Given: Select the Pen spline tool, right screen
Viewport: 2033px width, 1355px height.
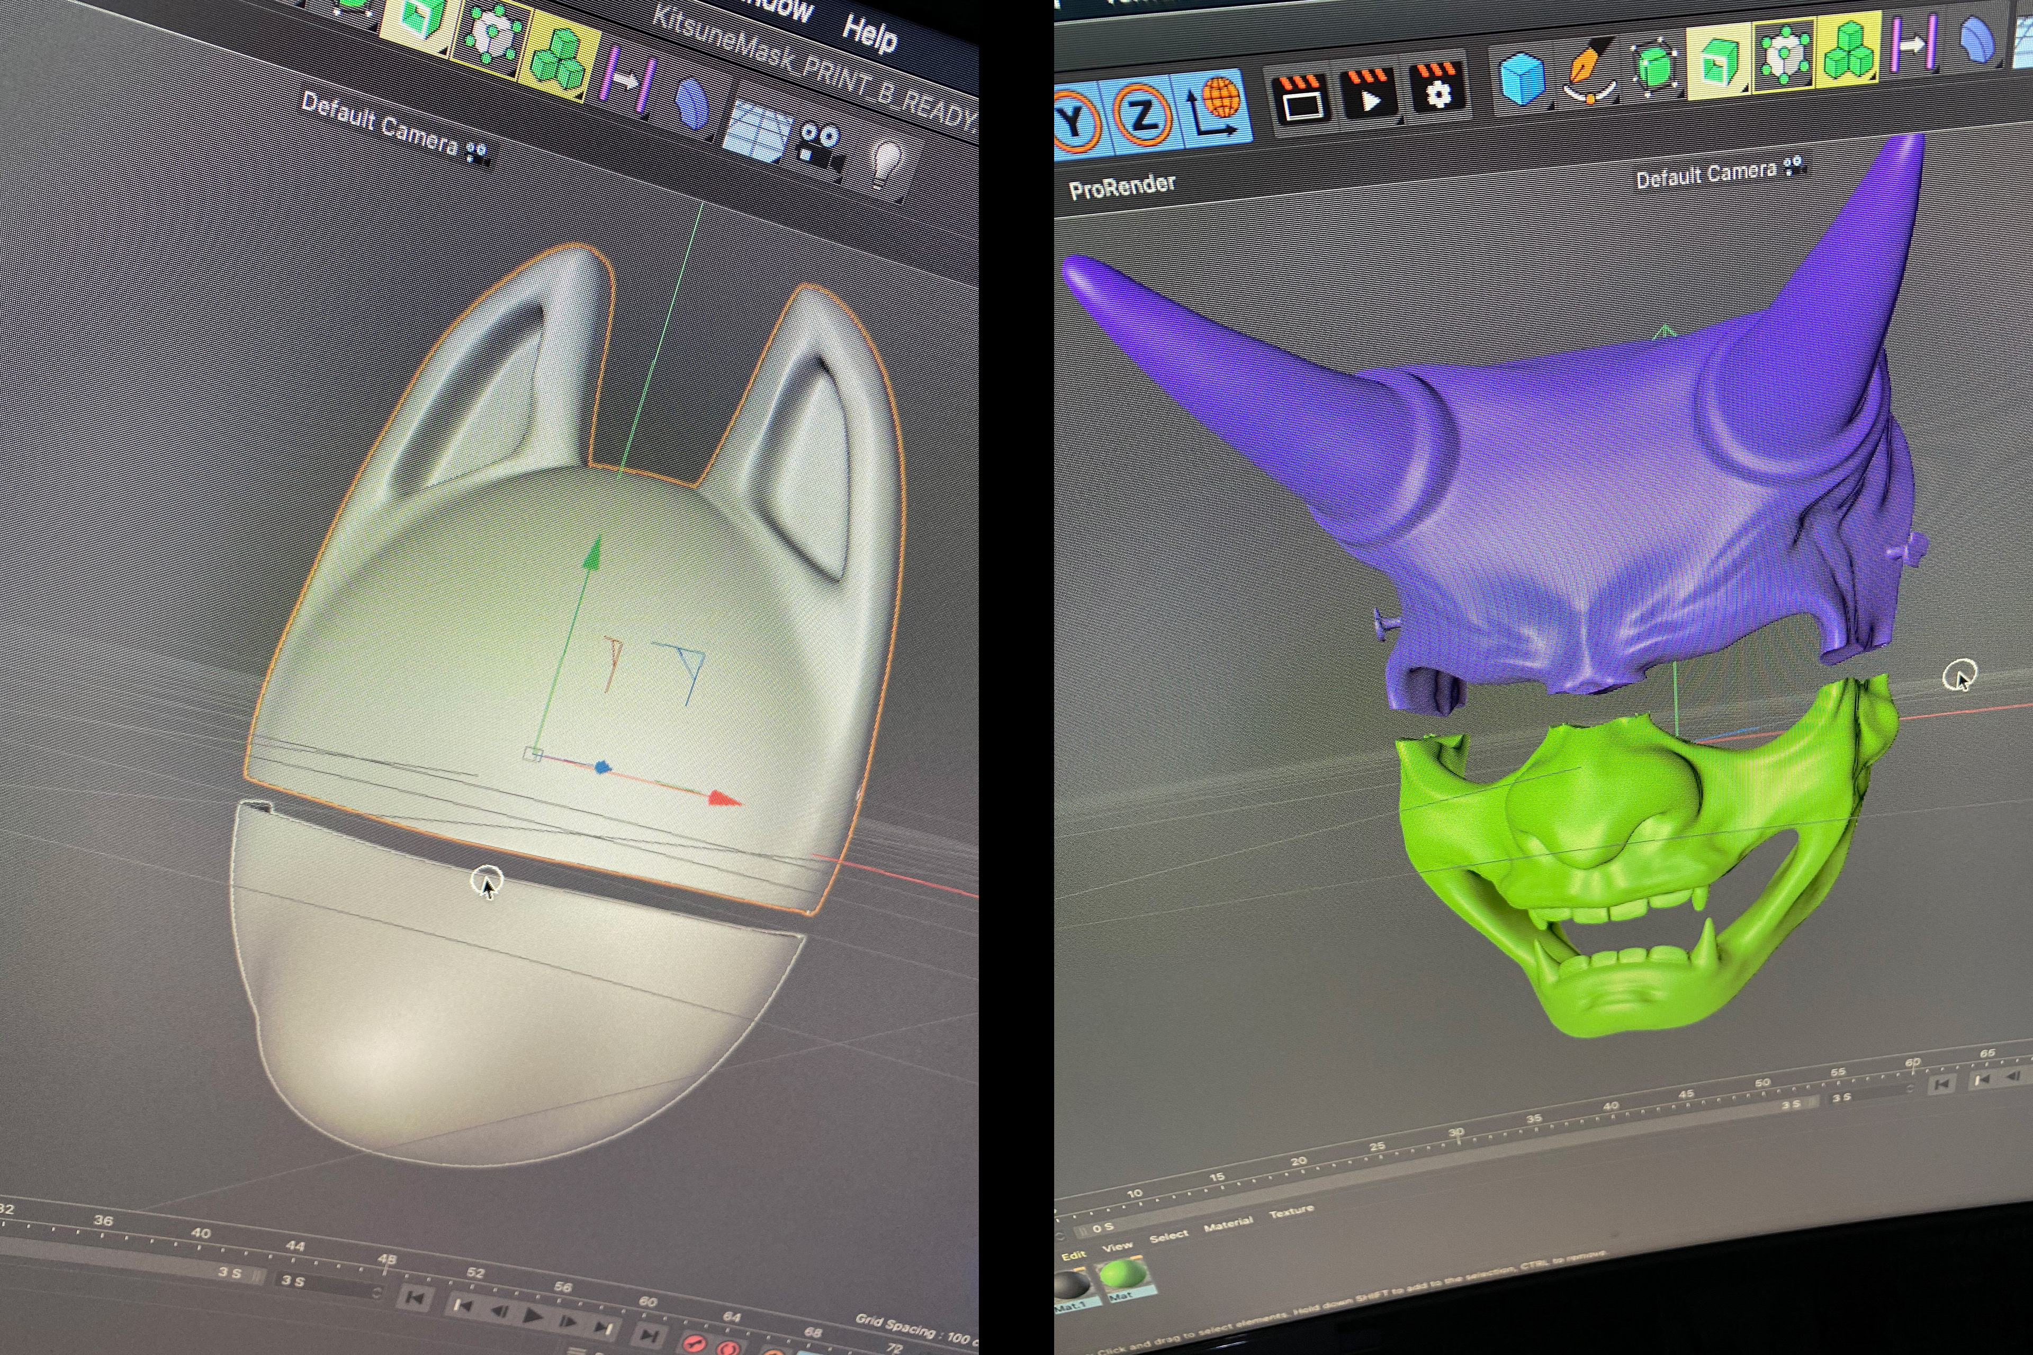Looking at the screenshot, I should coord(1589,71).
